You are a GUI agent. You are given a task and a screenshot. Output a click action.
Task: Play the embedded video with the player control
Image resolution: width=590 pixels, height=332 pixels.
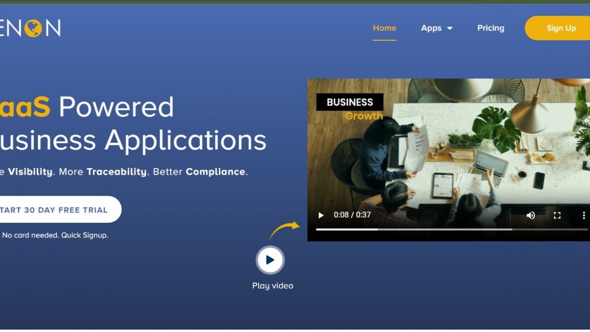(x=321, y=215)
